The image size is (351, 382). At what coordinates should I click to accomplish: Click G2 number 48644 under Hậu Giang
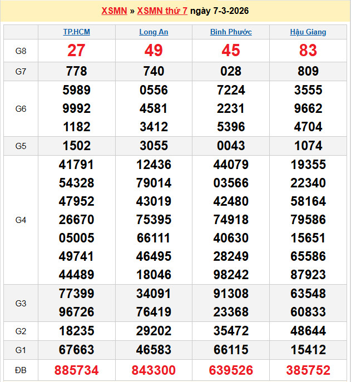tap(308, 331)
